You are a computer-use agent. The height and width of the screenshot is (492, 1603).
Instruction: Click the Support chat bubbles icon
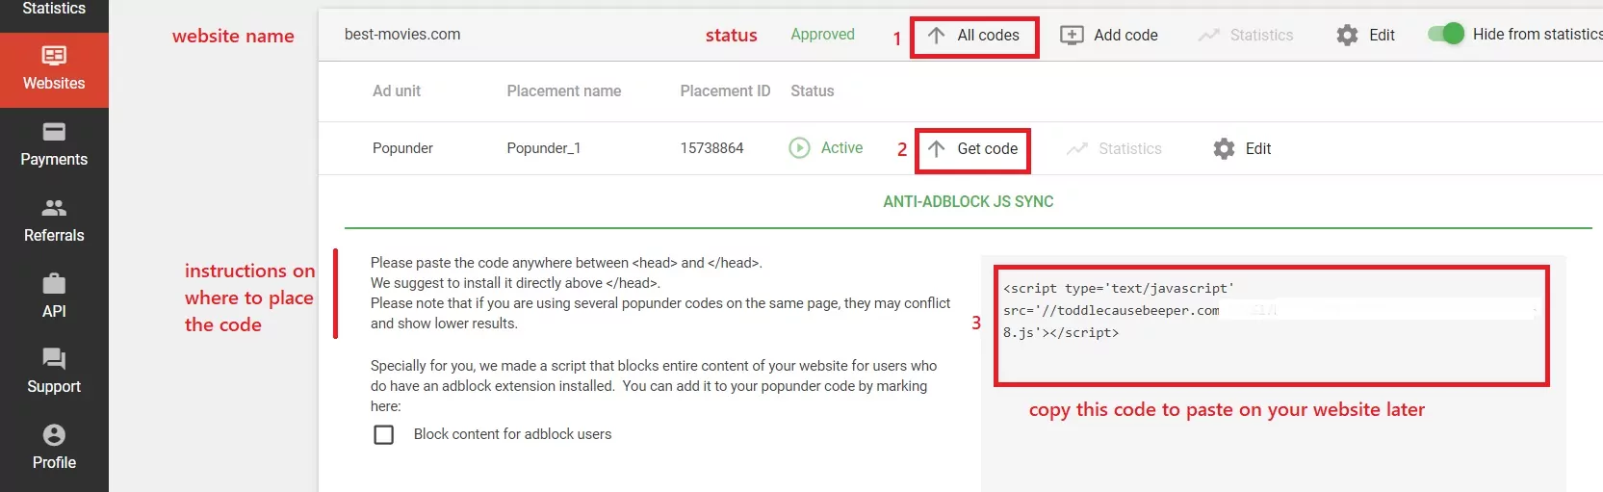pos(54,359)
